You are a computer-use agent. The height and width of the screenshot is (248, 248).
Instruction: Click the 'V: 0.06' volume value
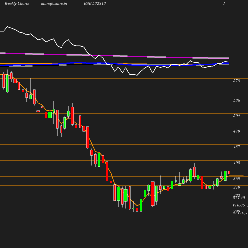pos(239,205)
